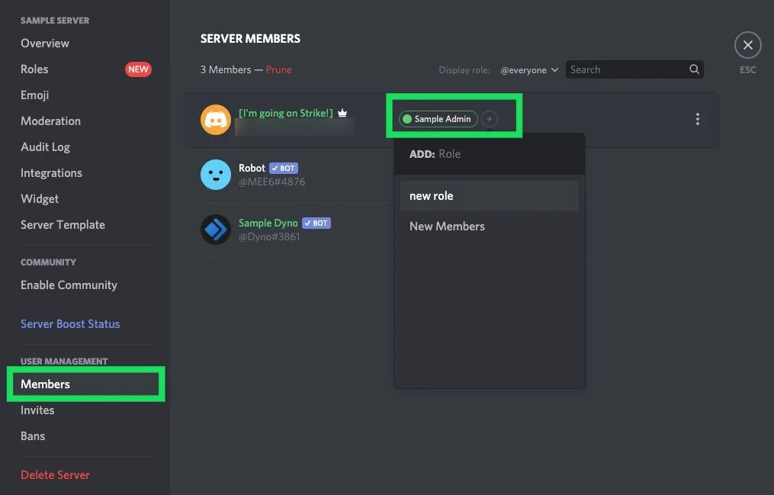Click the BOT badge next to Robot
Viewport: 774px width, 495px height.
pyautogui.click(x=284, y=169)
